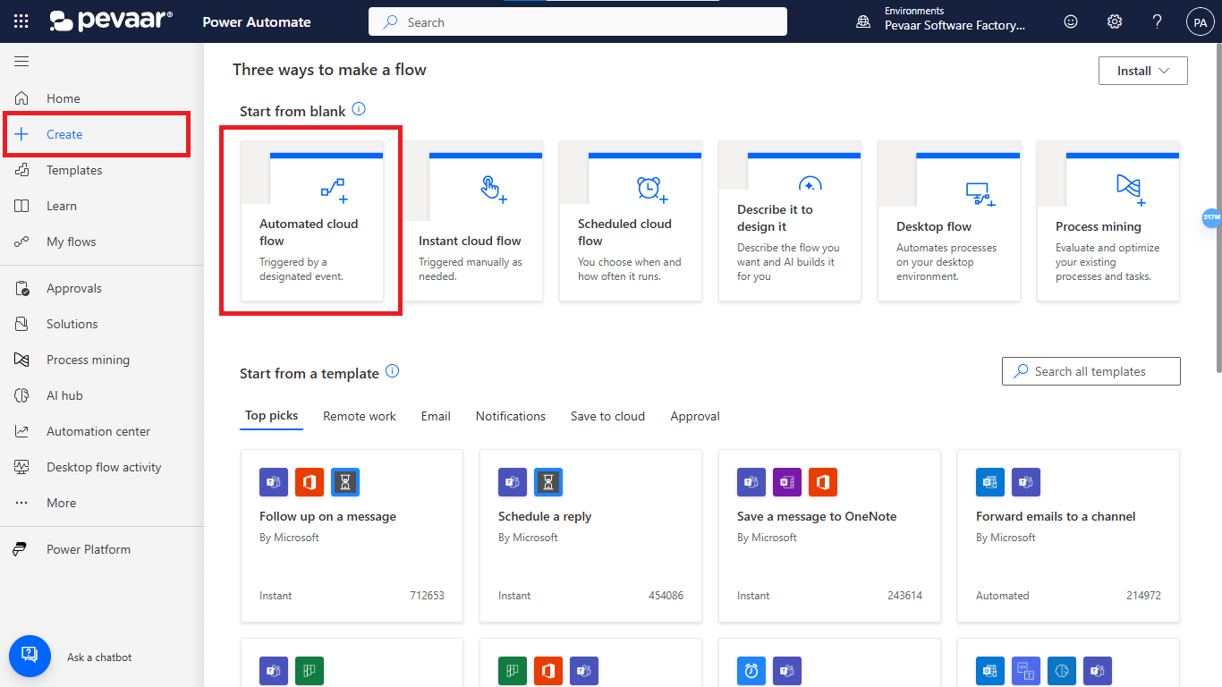Screen dimensions: 1222x687
Task: Click the Power Platform icon
Action: pos(20,549)
